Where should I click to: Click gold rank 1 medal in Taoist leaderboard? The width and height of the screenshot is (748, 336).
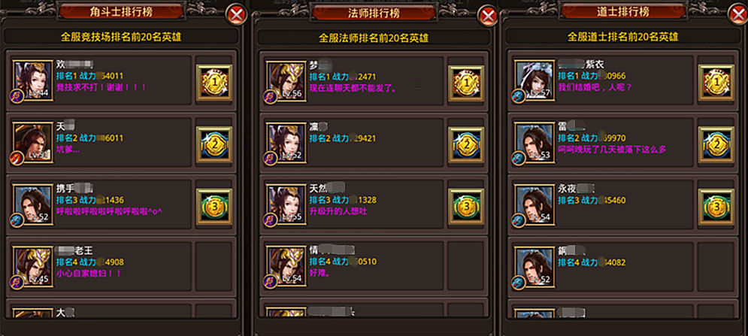coord(716,83)
